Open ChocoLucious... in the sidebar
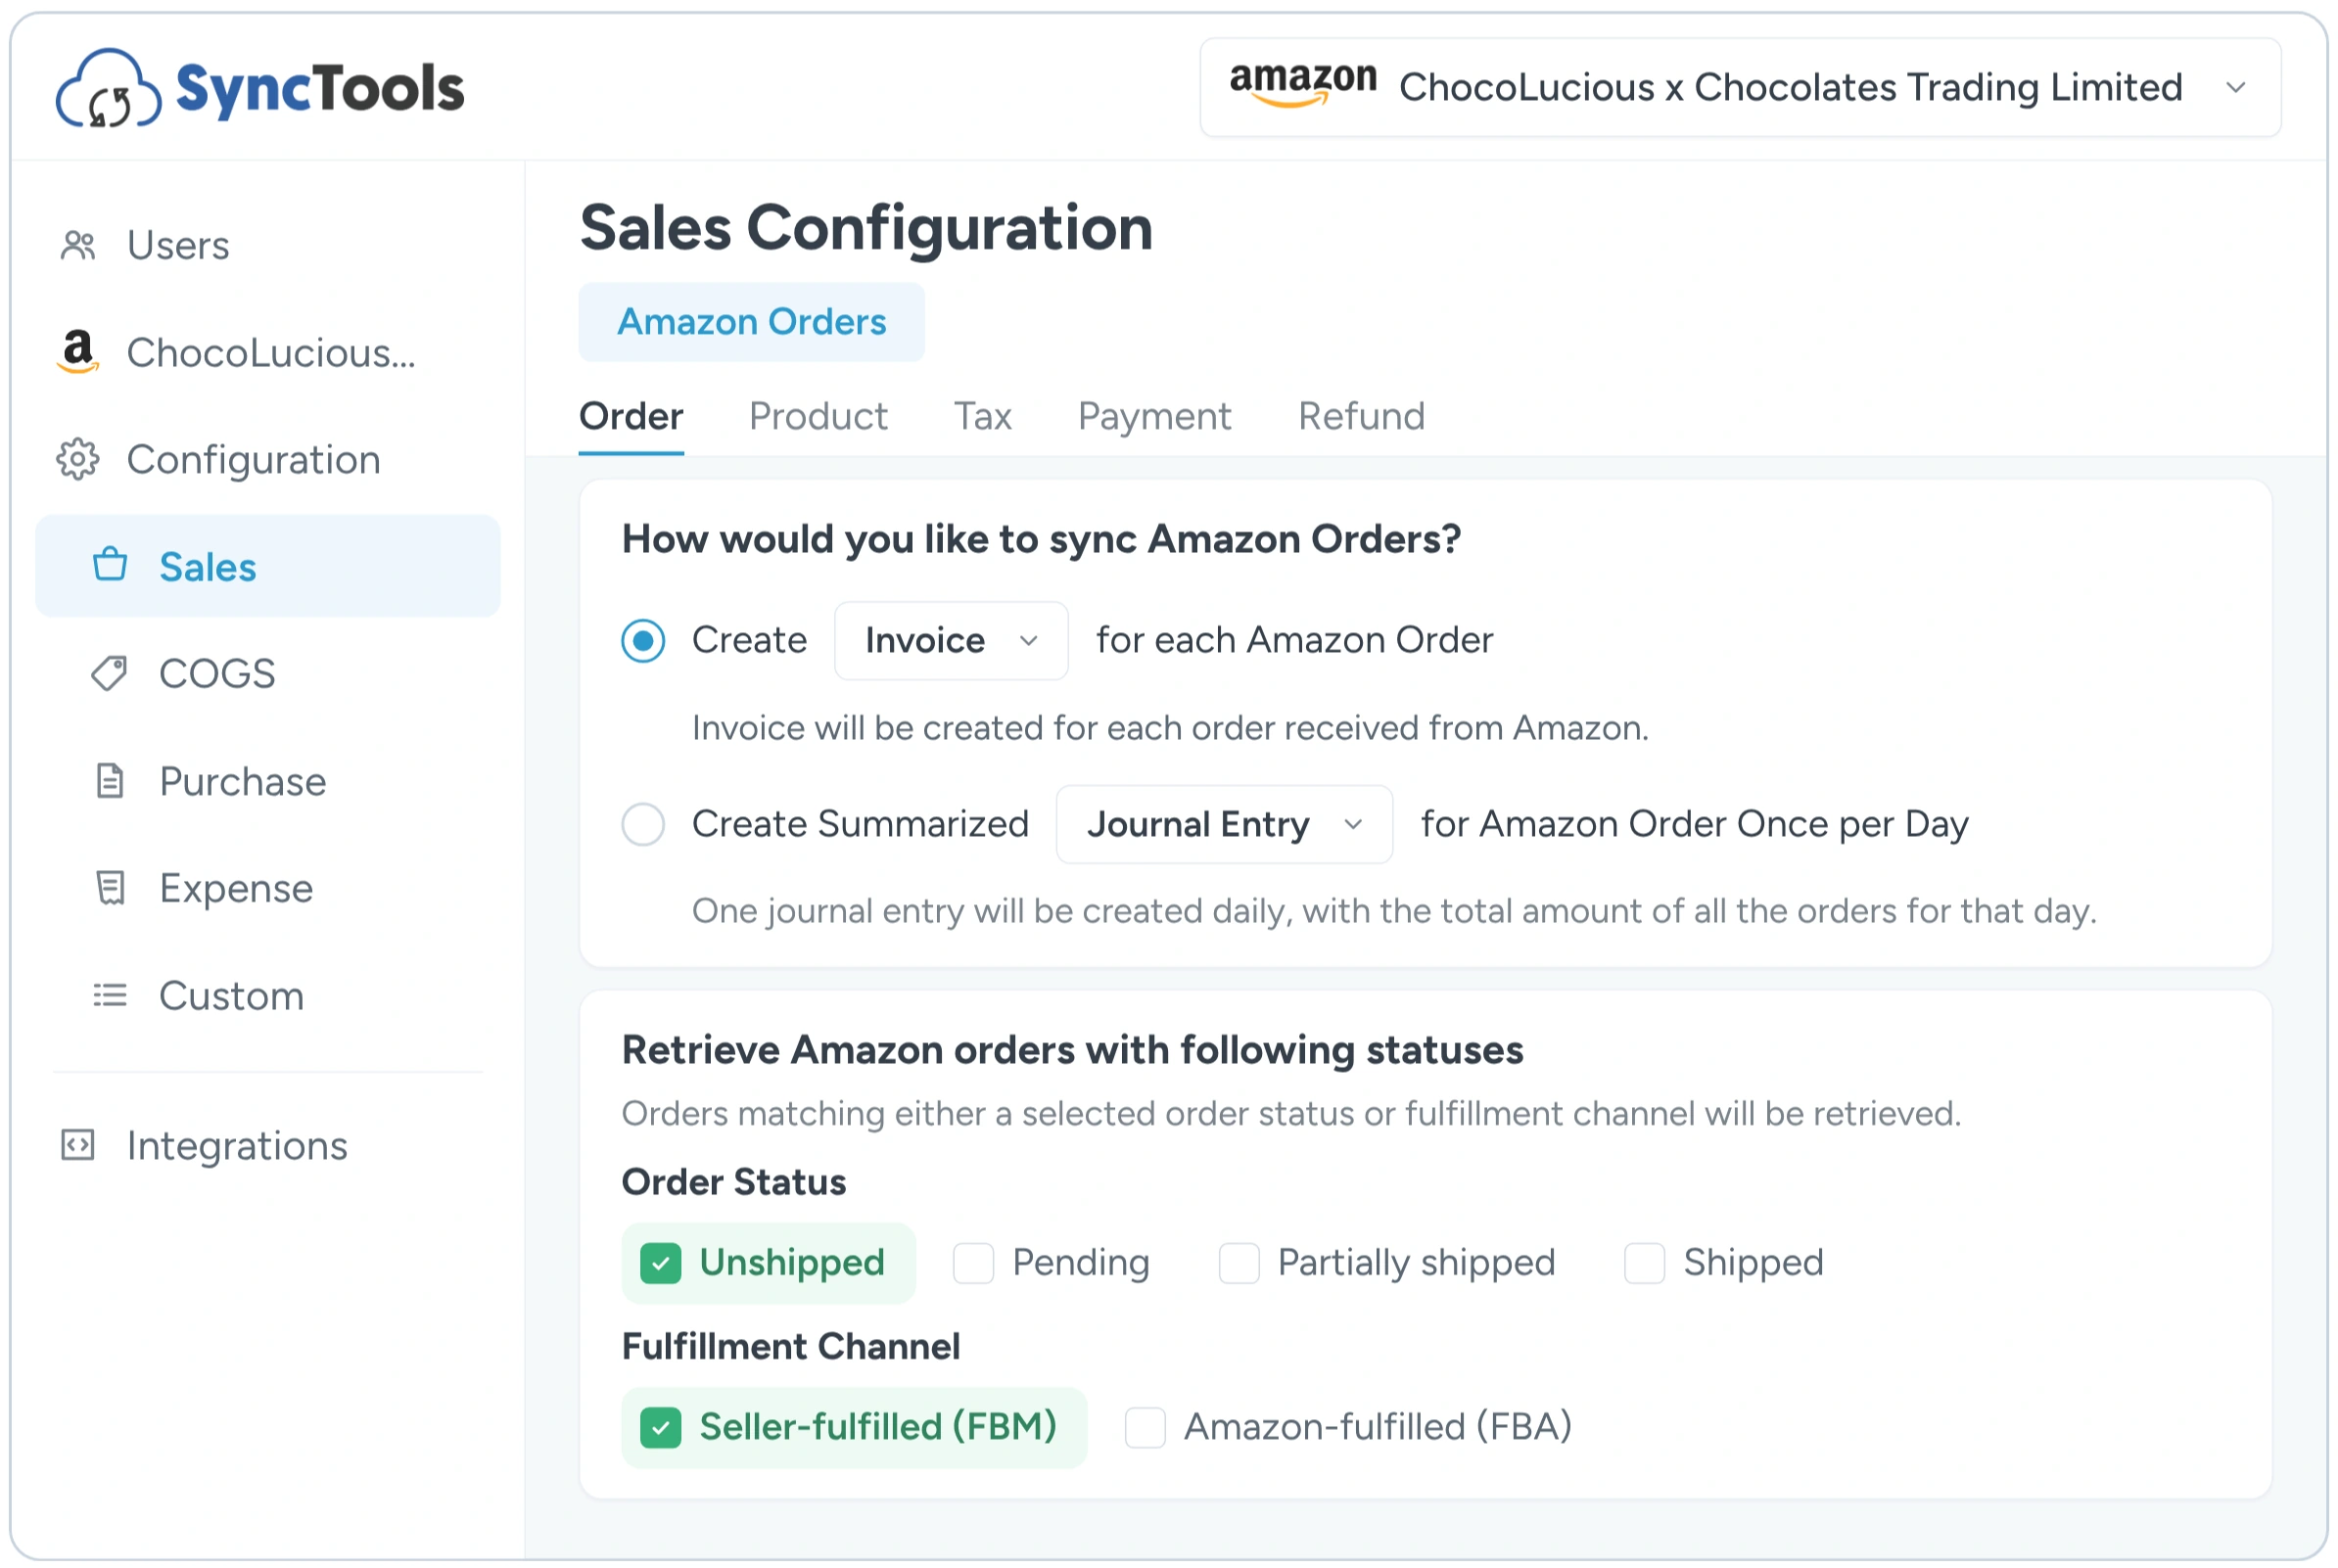The height and width of the screenshot is (1568, 2338). pyautogui.click(x=267, y=352)
